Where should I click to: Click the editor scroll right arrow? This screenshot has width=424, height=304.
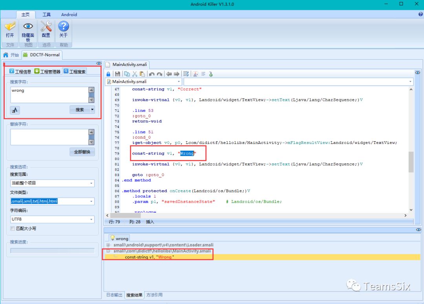[x=405, y=215]
